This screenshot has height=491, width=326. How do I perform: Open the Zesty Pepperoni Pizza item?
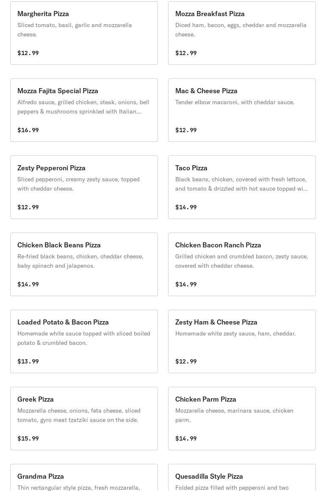click(84, 187)
